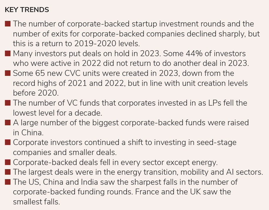
Task: Click the bullet before 'Corporate investors continued a shift'
Action: coord(8,142)
